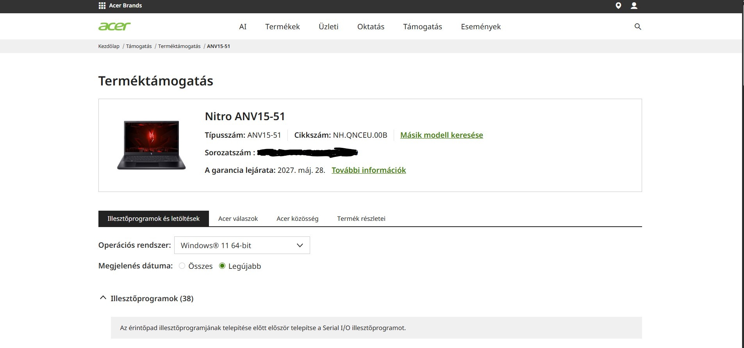The width and height of the screenshot is (744, 348).
Task: Go to Támogatás breadcrumb link
Action: [139, 46]
